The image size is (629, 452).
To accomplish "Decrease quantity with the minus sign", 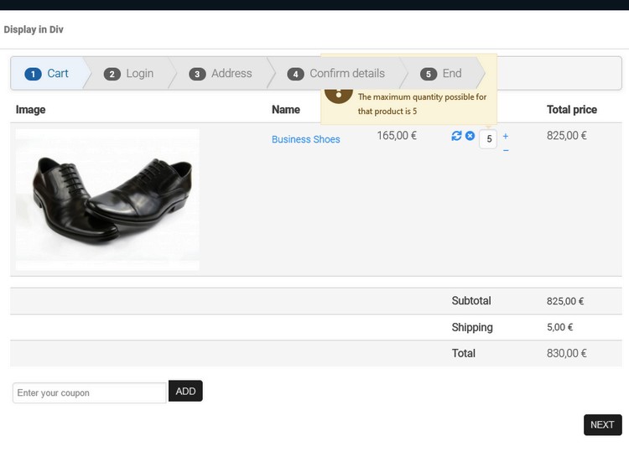I will (506, 150).
